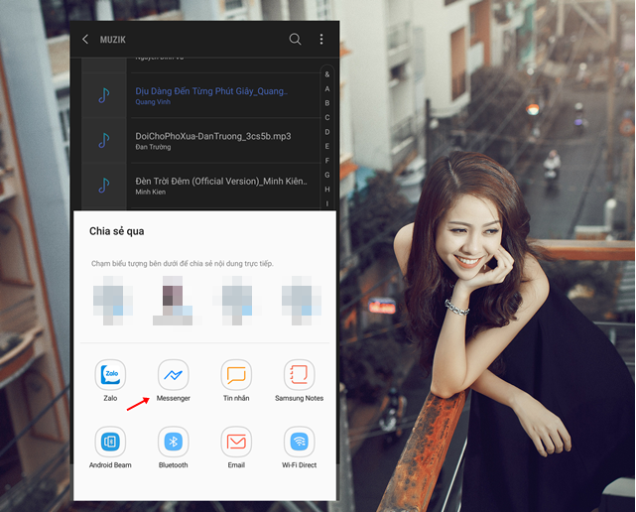Tap the Messenger label text
Viewport: 636px width, 512px height.
(174, 399)
